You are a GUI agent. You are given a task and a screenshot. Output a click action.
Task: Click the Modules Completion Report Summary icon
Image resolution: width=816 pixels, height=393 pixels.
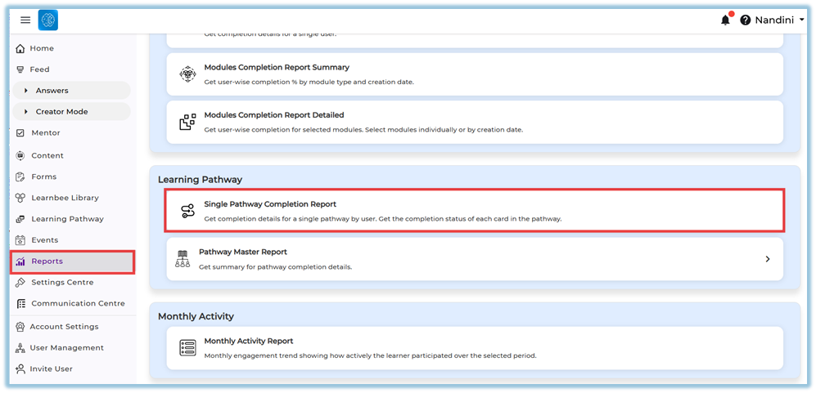187,74
